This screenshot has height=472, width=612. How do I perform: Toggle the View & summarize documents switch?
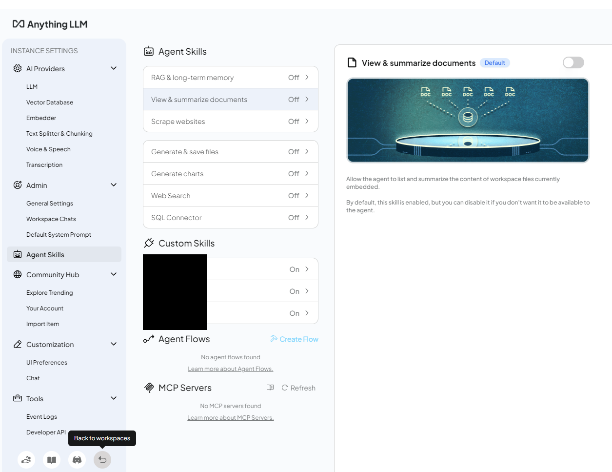pos(573,62)
